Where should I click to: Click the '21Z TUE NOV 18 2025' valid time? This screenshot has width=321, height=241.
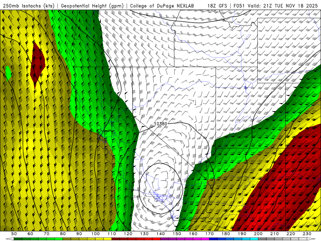click(x=291, y=6)
